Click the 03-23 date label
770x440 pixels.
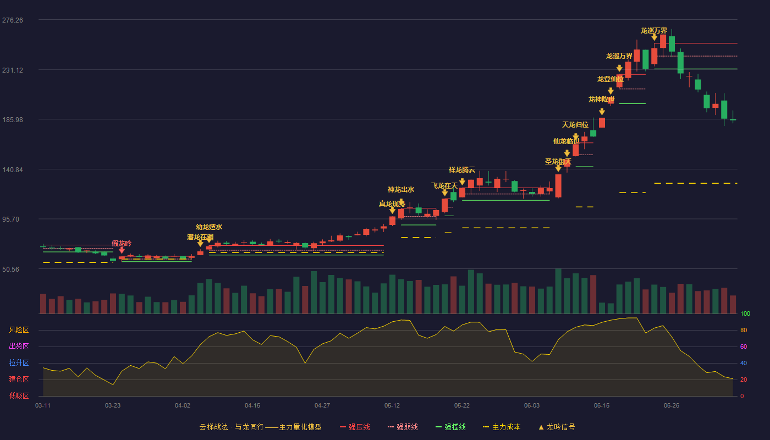(113, 405)
